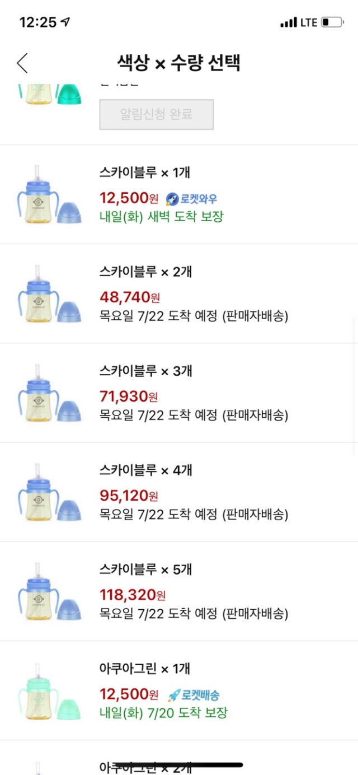Tap the 색상 × 수량 선택 page title
The width and height of the screenshot is (358, 775).
(178, 63)
